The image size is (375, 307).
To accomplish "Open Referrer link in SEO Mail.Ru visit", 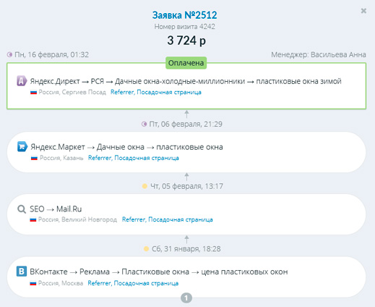I will 134,219.
